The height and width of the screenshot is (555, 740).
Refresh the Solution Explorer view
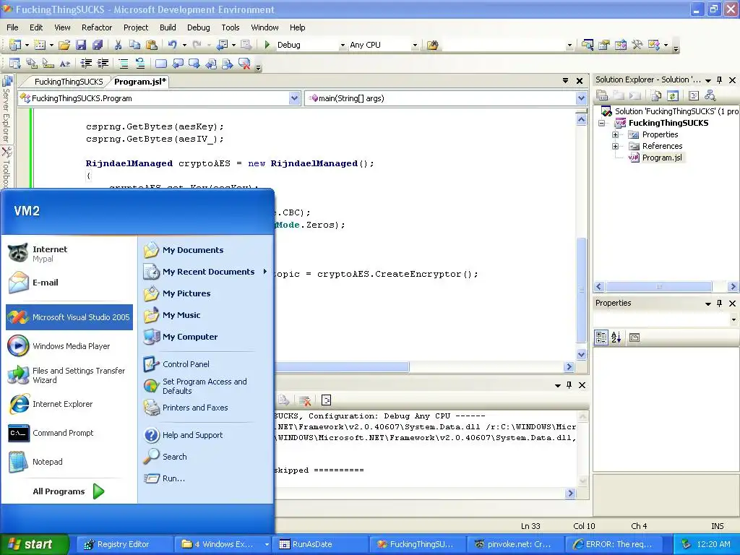673,96
